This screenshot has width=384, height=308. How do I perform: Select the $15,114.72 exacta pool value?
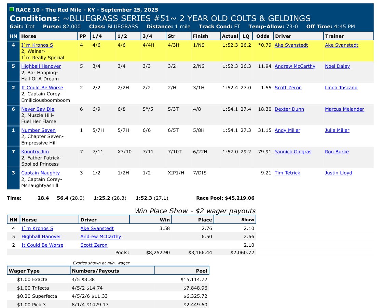click(194, 279)
